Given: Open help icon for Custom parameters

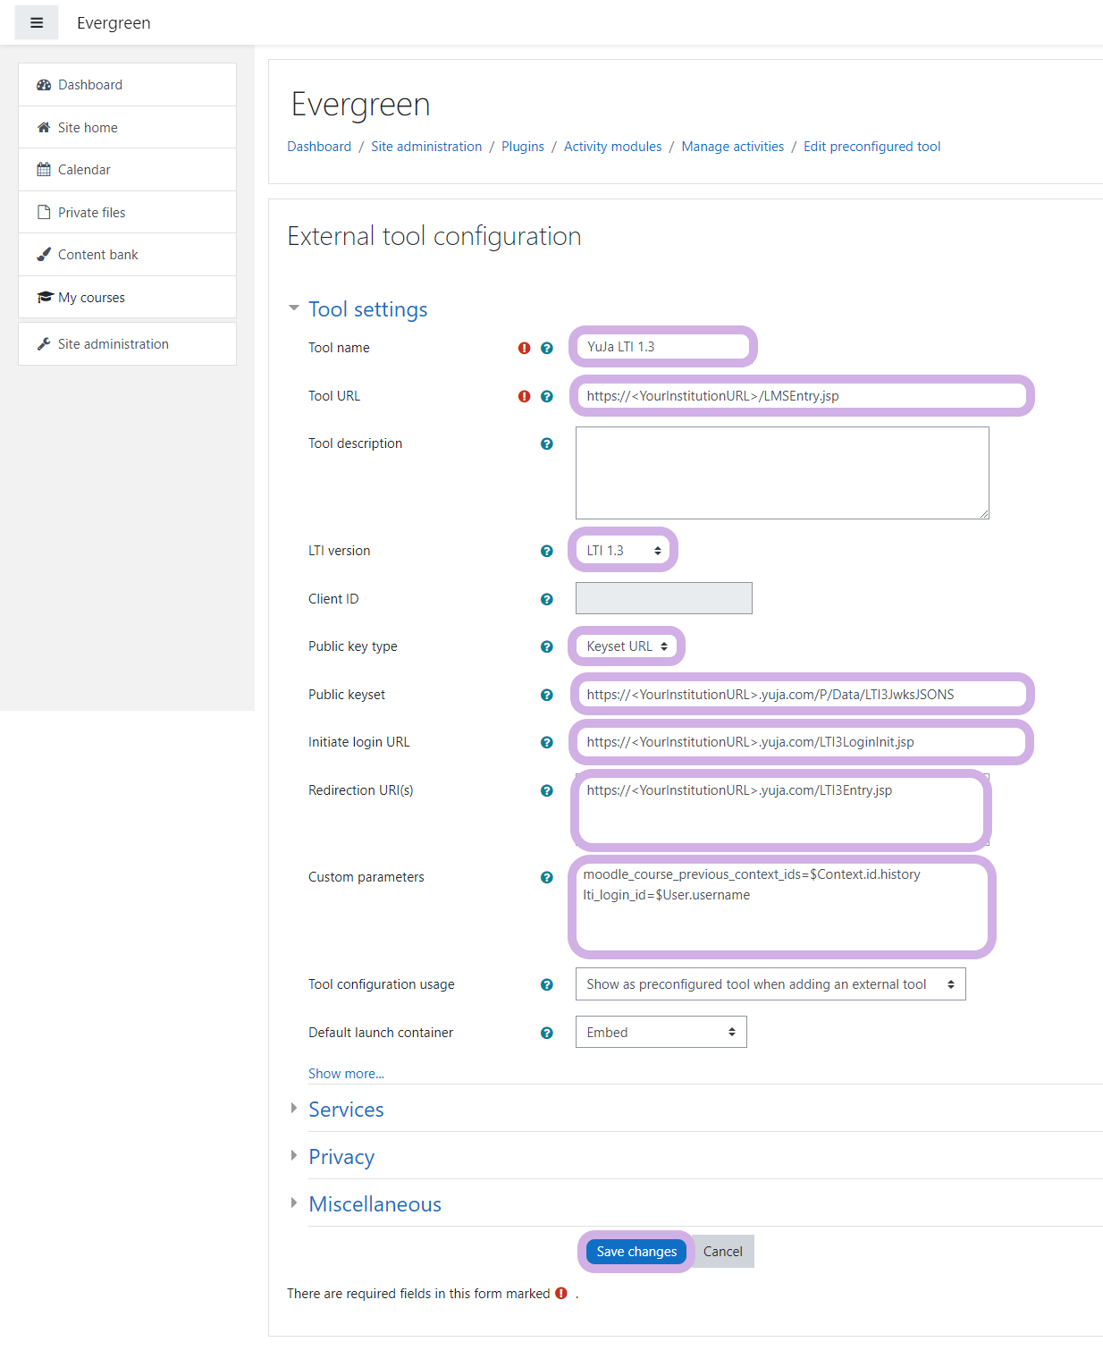Looking at the screenshot, I should [x=547, y=877].
